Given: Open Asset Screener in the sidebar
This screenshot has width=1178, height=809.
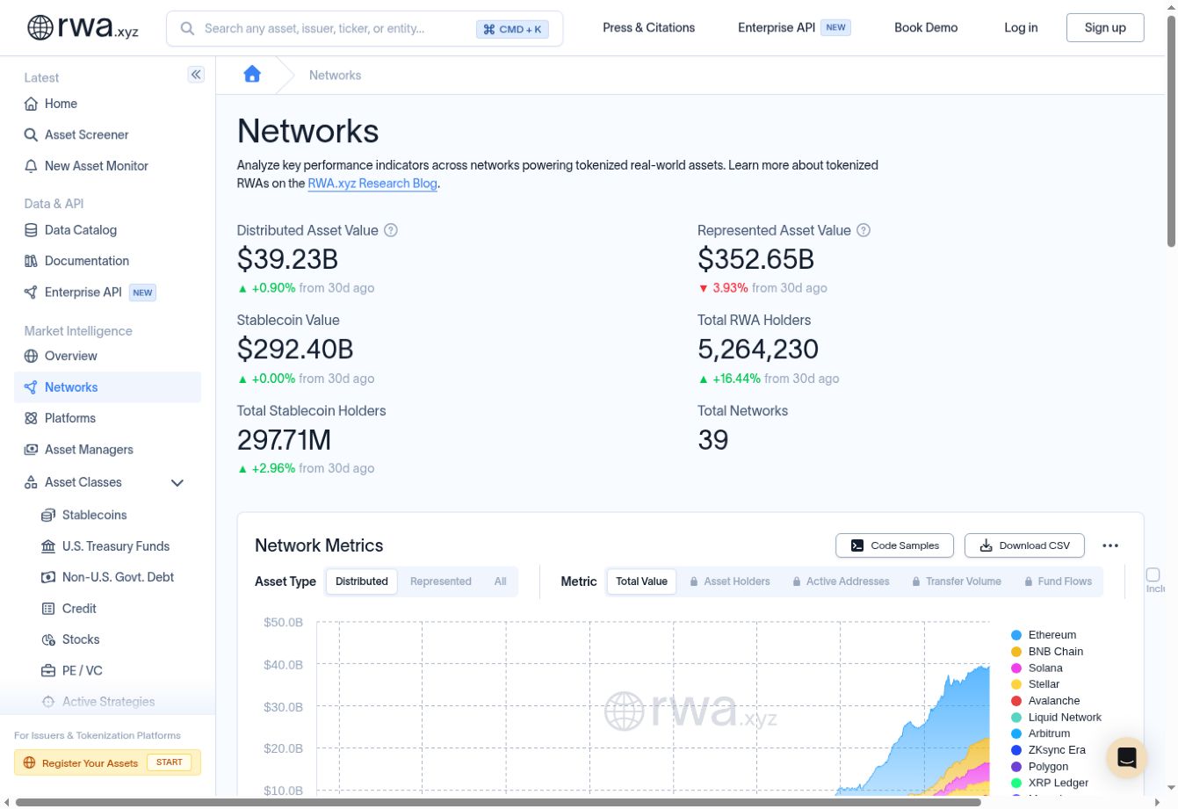Looking at the screenshot, I should pos(107,134).
